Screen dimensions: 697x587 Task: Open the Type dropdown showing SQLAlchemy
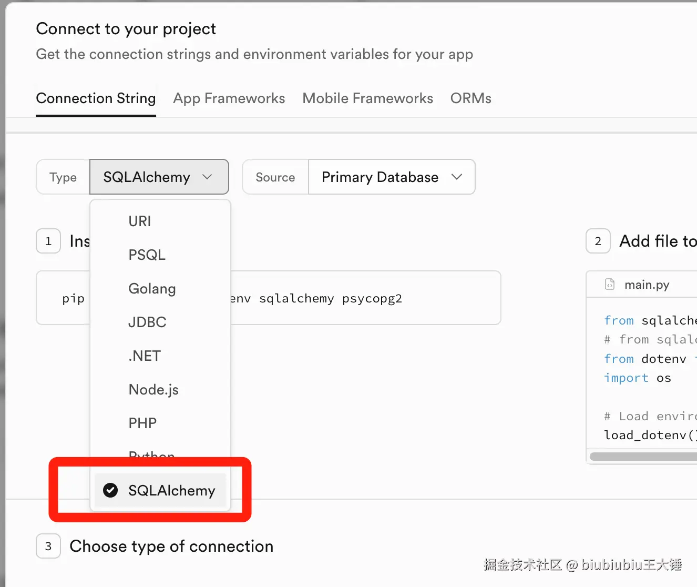click(x=159, y=177)
